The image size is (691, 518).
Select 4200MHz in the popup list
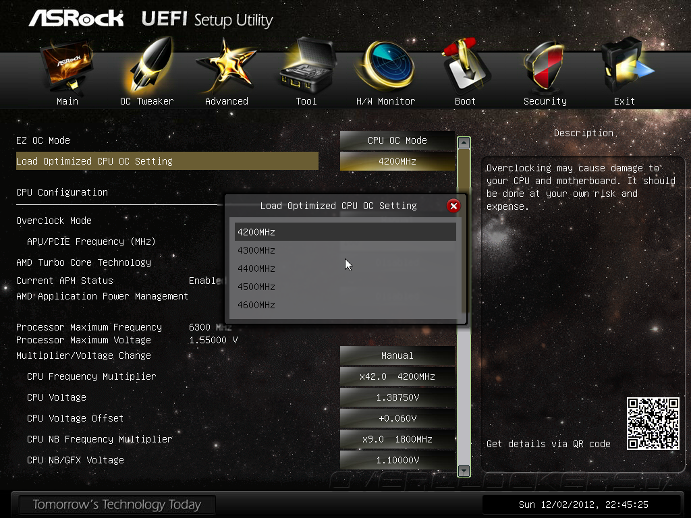(x=345, y=232)
